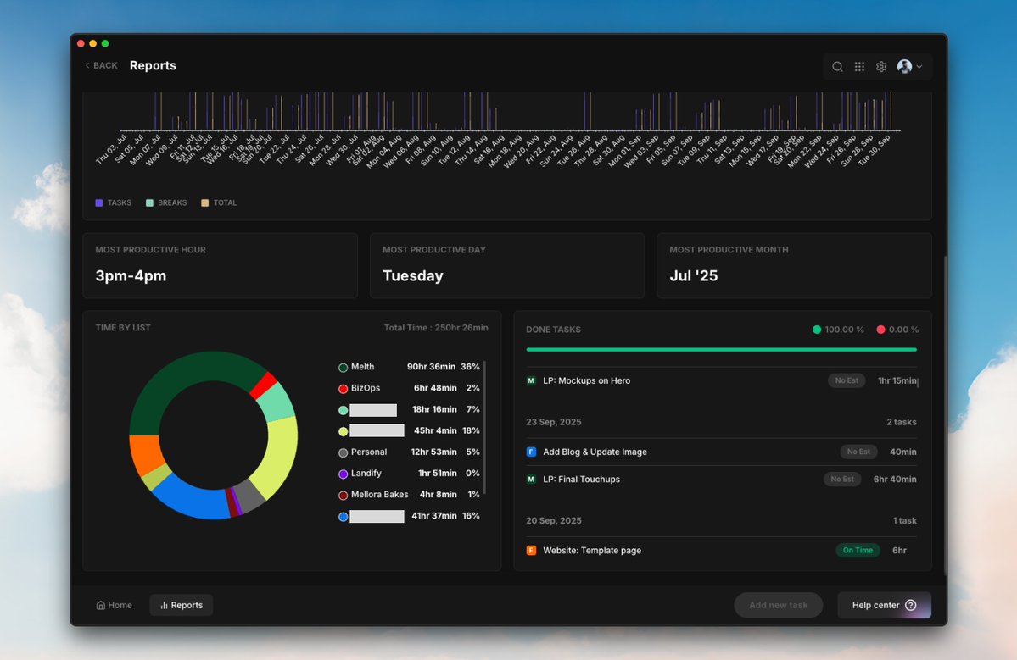This screenshot has height=660, width=1017.
Task: Toggle the TOTAL legend series
Action: pos(219,202)
